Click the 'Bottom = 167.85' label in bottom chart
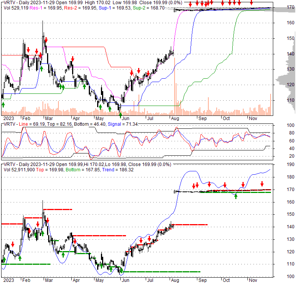Screen dimensions: 296x283 point(83,170)
